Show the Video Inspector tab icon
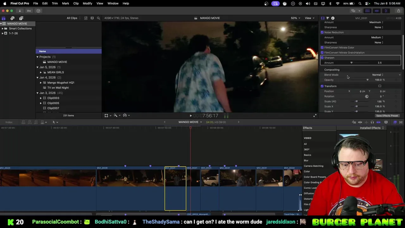Screen dimensions: 405x228 point(322,18)
